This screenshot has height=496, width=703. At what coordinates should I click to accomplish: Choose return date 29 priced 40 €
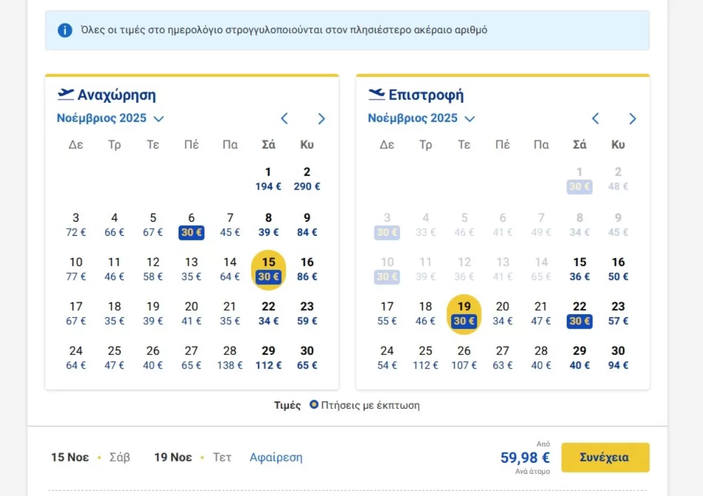[x=579, y=358]
